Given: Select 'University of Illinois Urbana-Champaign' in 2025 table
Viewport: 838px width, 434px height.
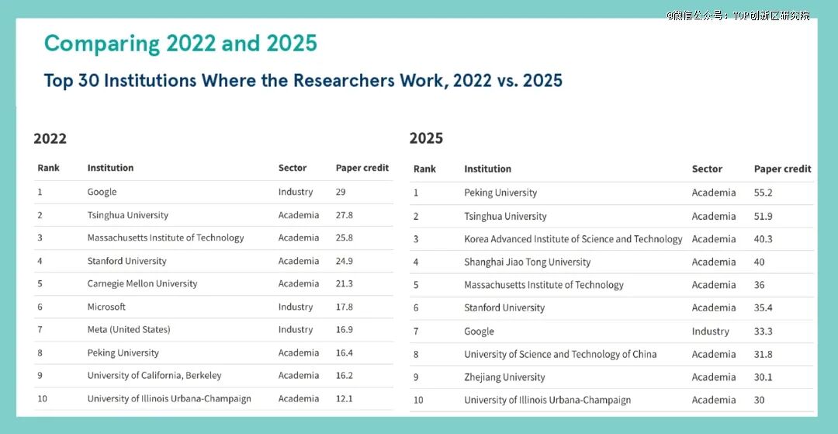Looking at the screenshot, I should [x=547, y=401].
